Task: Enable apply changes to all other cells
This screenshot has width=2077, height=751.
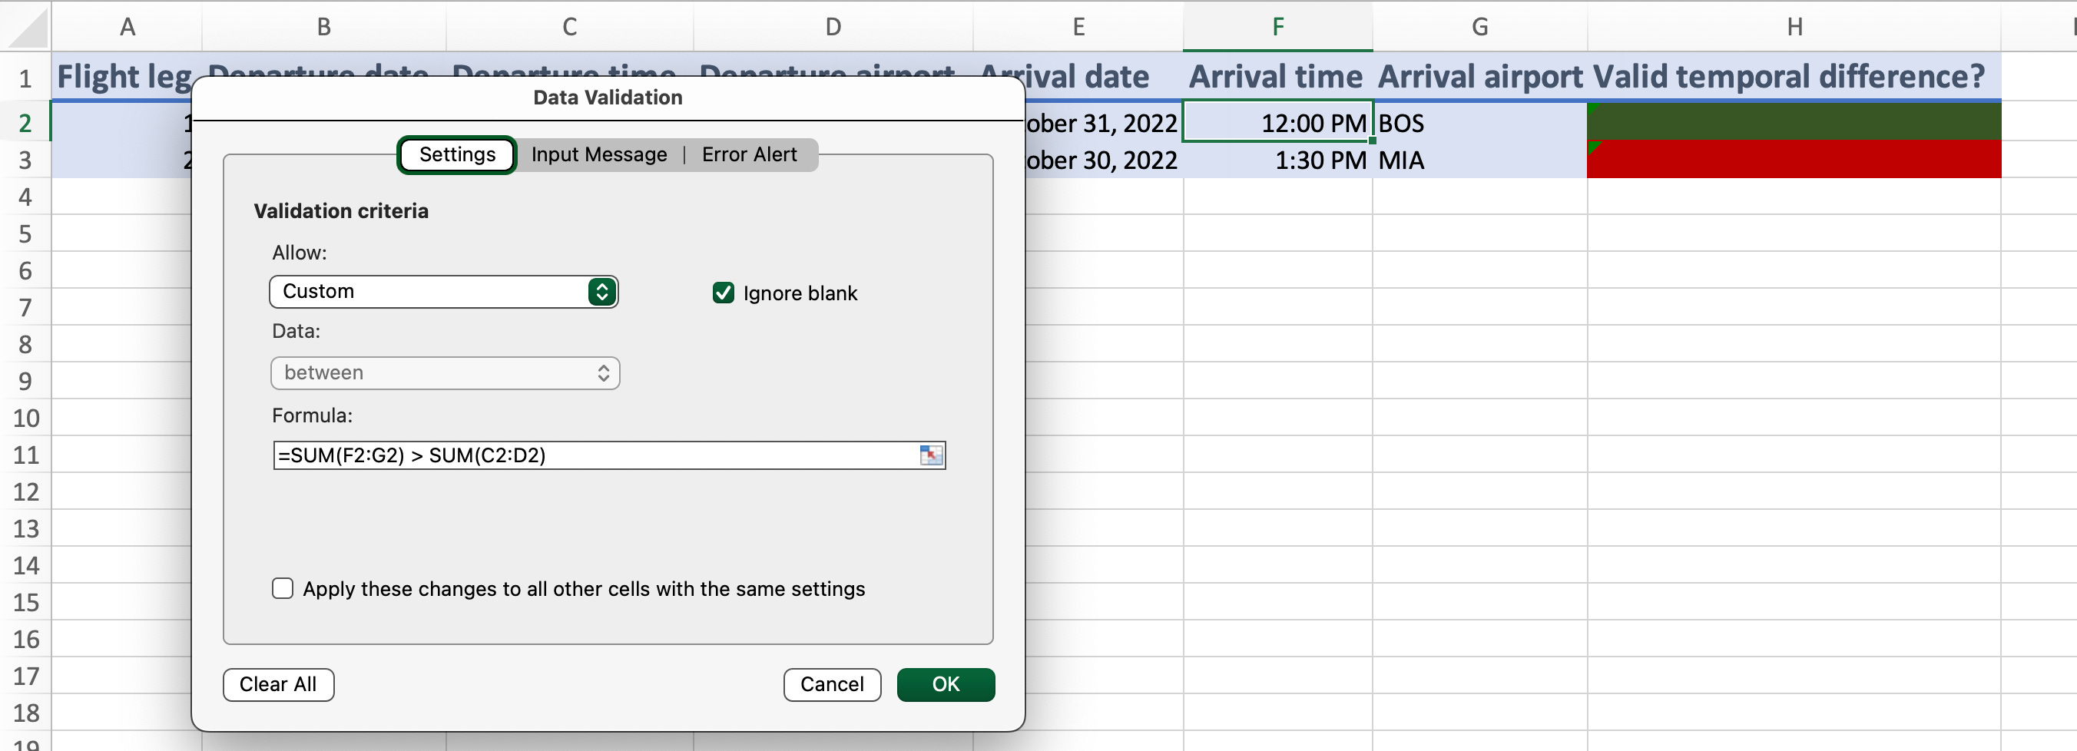Action: coord(282,589)
